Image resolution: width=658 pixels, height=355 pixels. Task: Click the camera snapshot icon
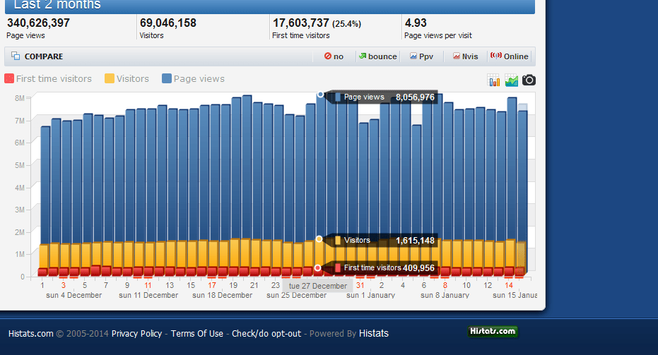(529, 80)
